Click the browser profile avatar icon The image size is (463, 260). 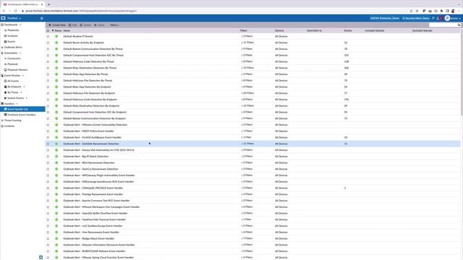pyautogui.click(x=453, y=11)
